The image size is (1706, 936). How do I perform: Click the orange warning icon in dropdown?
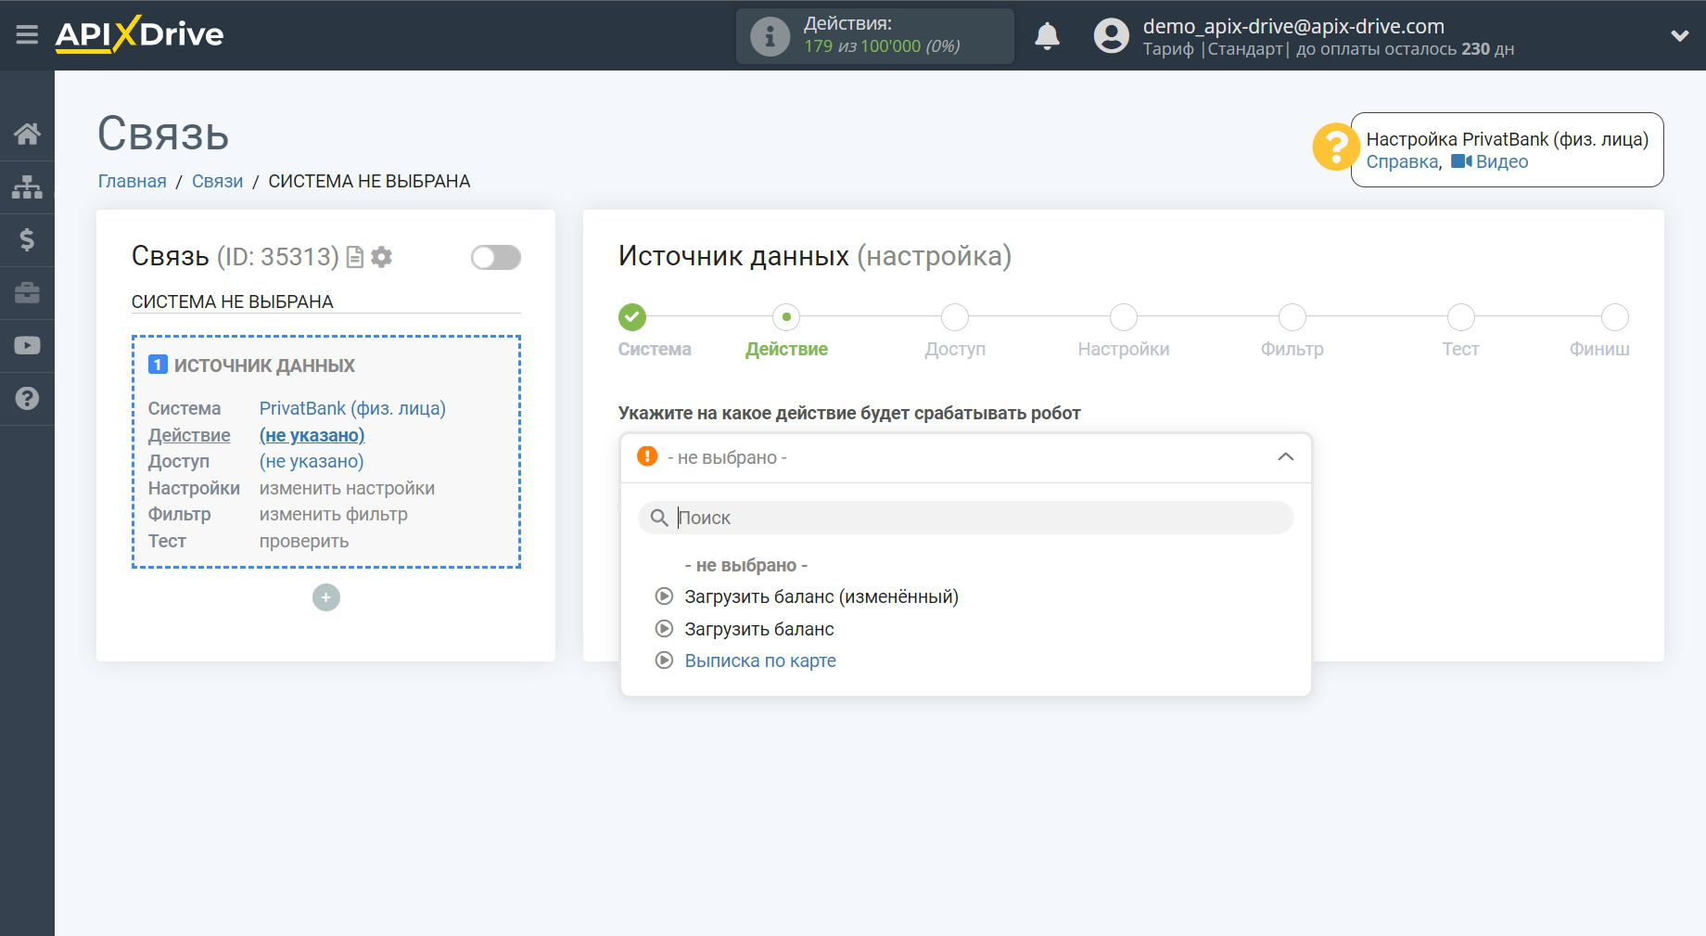click(x=647, y=456)
